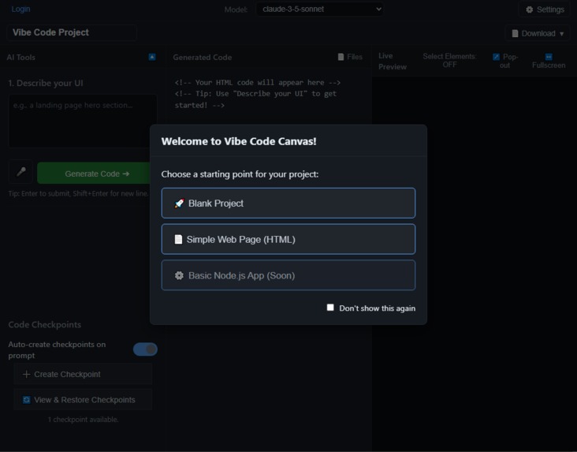Open the Model dropdown claude-3-5-sonnet
This screenshot has height=452, width=577.
pos(319,9)
